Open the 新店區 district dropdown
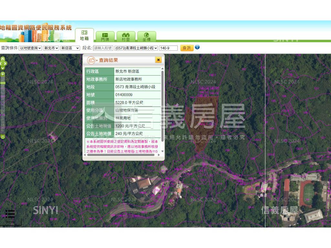 point(70,48)
